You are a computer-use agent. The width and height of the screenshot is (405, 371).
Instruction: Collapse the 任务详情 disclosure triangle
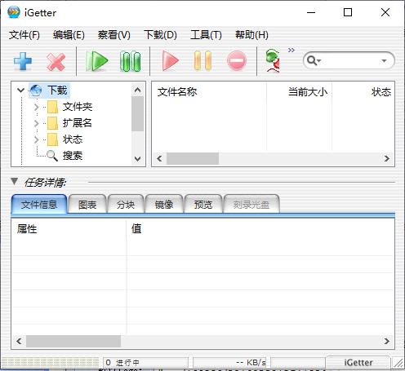point(15,181)
